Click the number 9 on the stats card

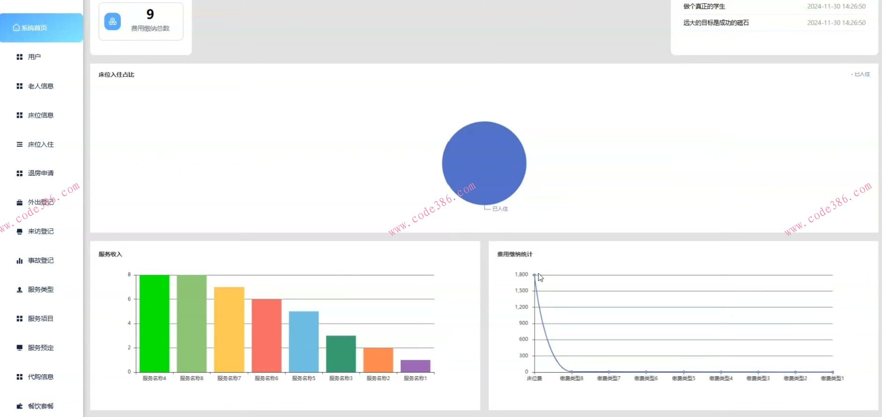point(150,14)
